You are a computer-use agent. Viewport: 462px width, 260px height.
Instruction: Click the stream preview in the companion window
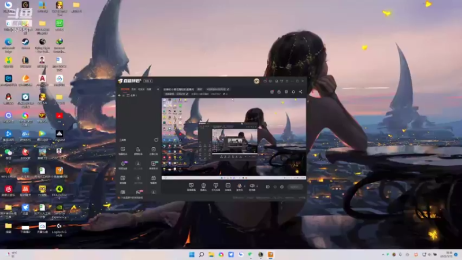pyautogui.click(x=234, y=139)
